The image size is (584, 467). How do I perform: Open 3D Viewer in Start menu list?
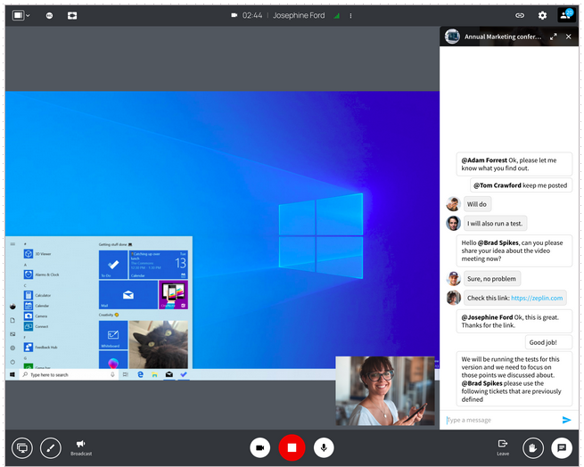[x=38, y=254]
